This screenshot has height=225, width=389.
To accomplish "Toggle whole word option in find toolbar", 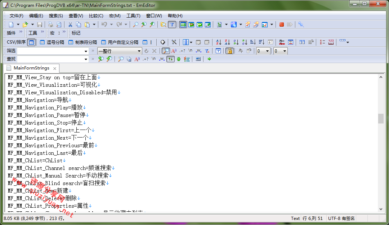I will pos(162,59).
